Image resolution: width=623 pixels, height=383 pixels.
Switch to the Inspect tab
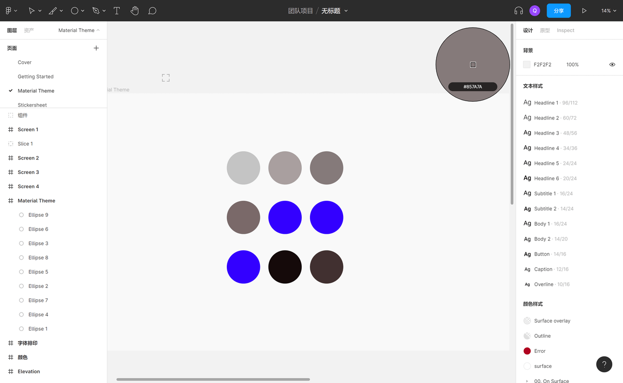566,30
